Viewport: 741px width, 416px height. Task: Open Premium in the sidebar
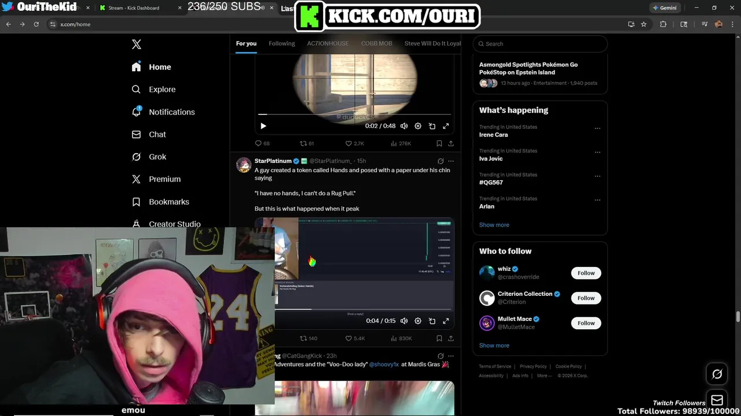pos(156,179)
